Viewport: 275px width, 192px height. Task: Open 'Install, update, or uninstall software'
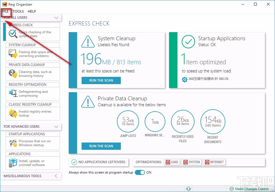click(x=33, y=163)
